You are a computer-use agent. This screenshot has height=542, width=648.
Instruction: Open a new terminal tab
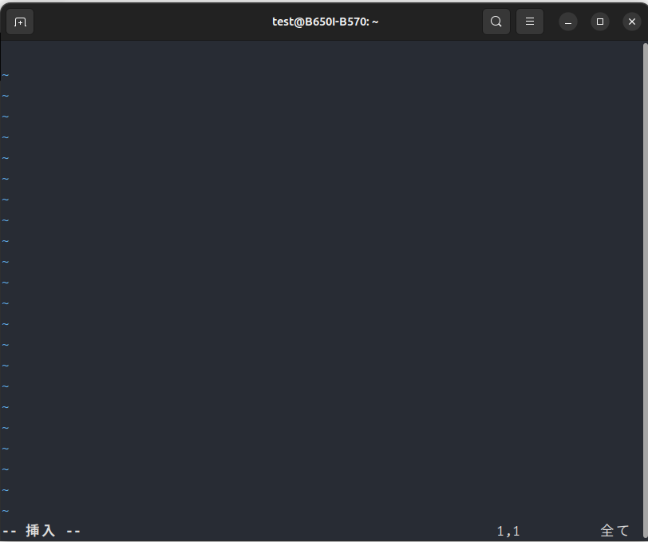[x=20, y=22]
